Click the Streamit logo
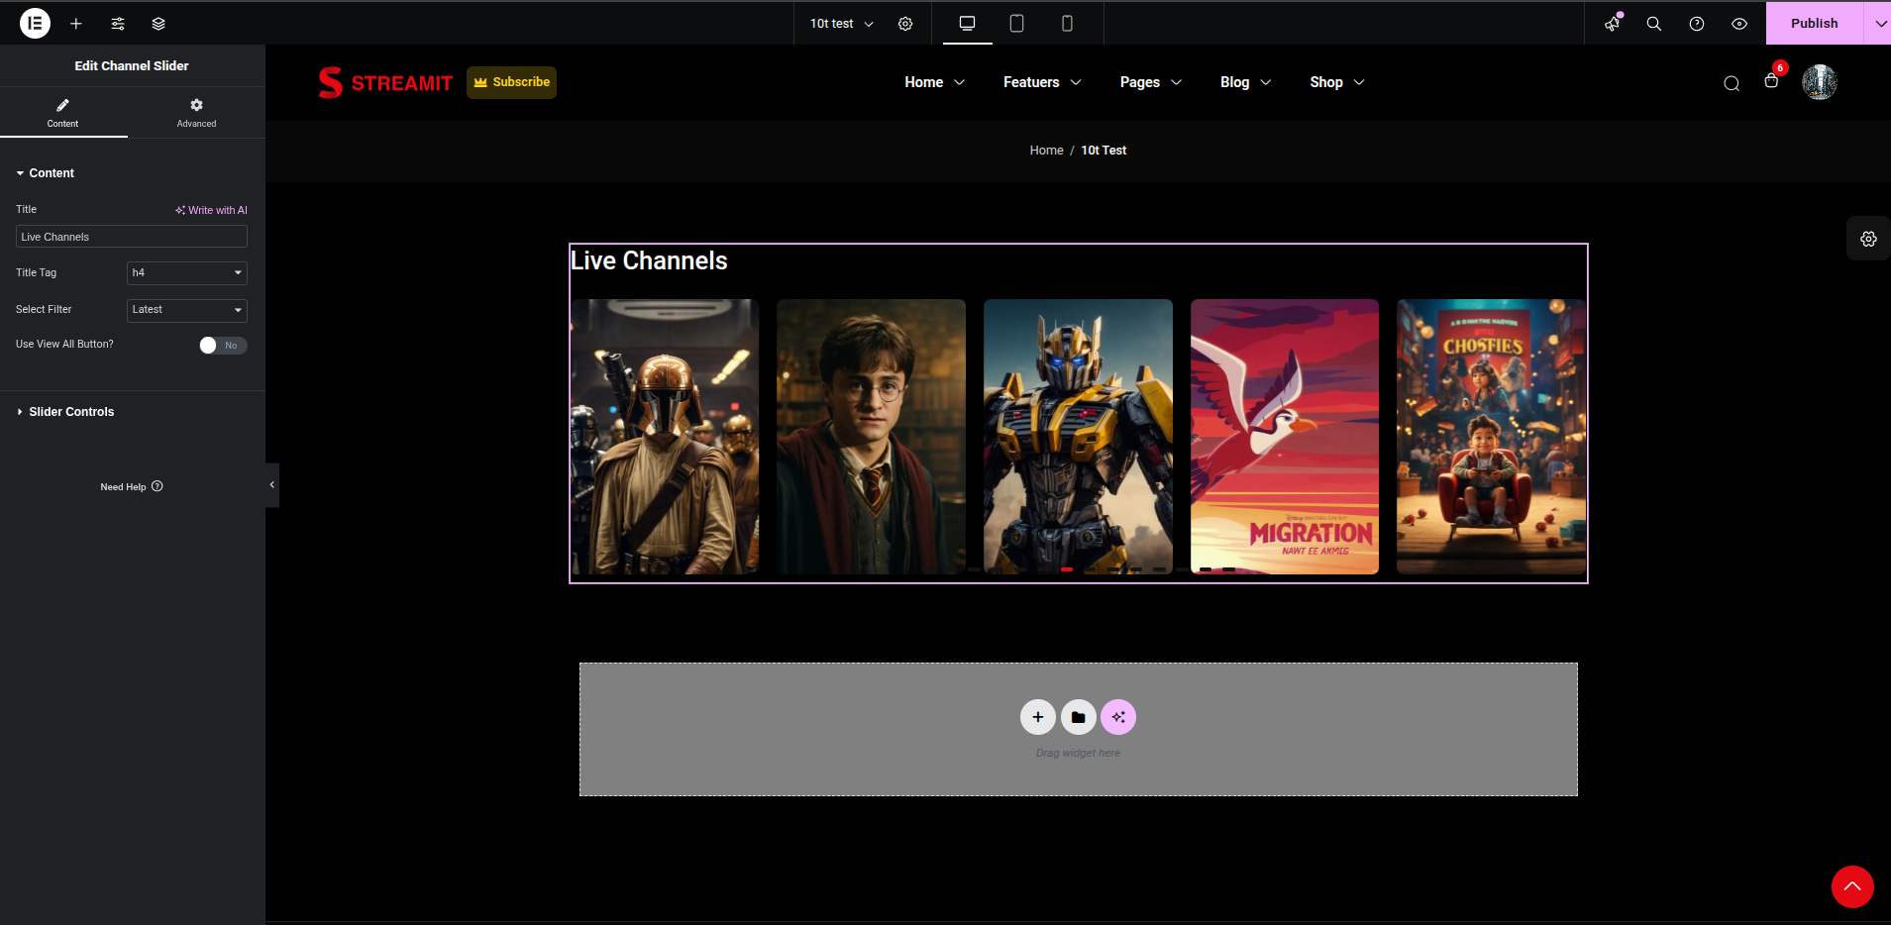Screen dimensions: 1891x925 pyautogui.click(x=385, y=82)
